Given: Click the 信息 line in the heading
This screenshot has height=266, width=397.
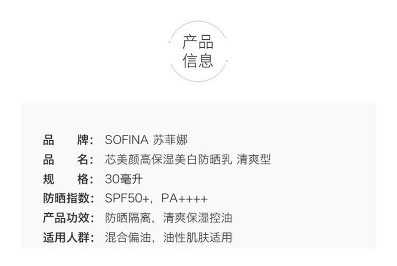Looking at the screenshot, I should click(198, 61).
